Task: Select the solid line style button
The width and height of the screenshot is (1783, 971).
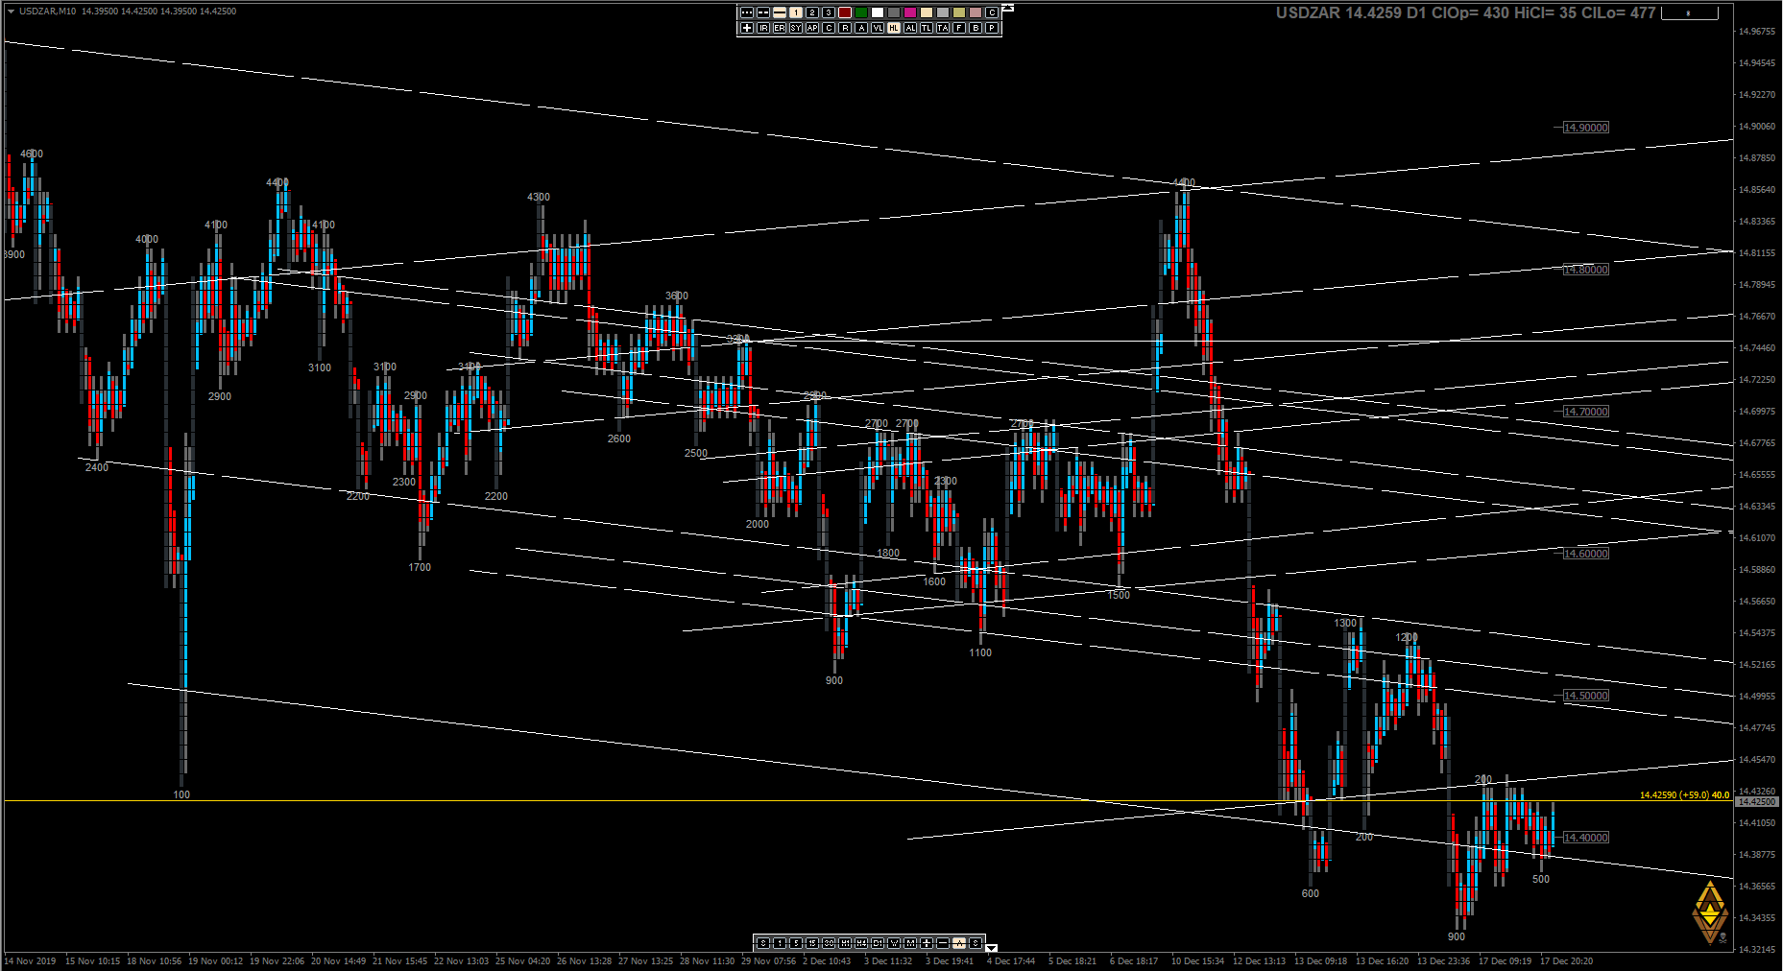Action: click(x=780, y=12)
